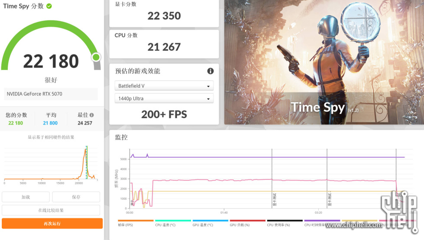Click the 您的分数 value 22 180
Screen dimensions: 424x240
tap(16, 123)
